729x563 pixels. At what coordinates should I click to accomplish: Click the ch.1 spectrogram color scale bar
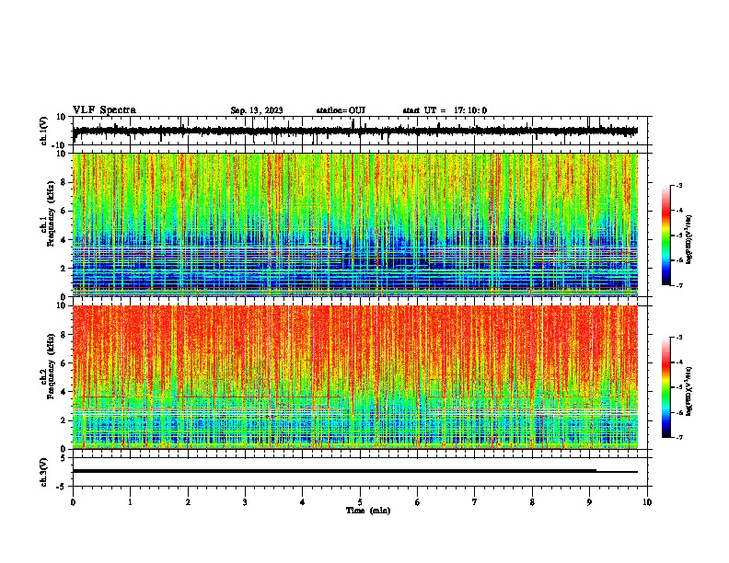pos(666,236)
